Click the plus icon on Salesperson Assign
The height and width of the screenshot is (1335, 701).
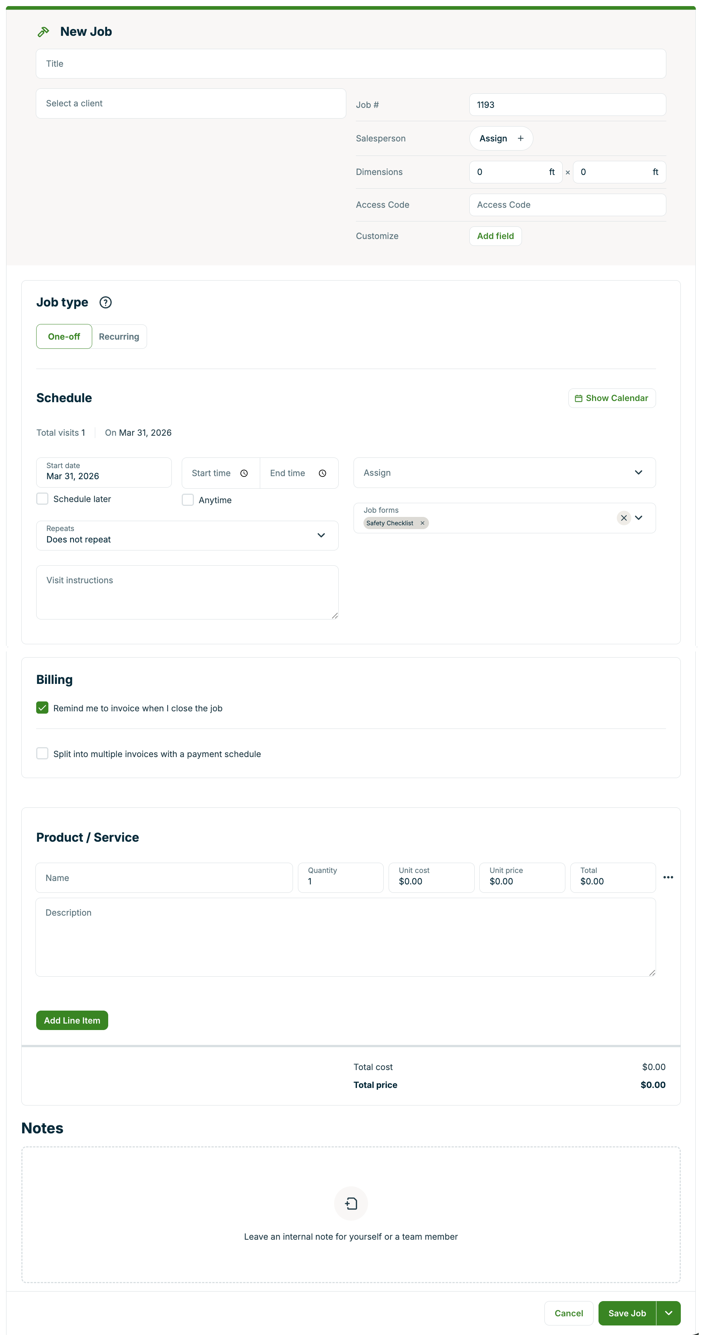521,138
